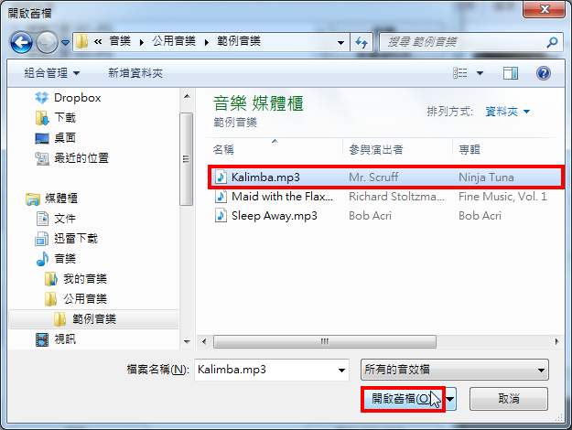The height and width of the screenshot is (430, 572).
Task: Select 桌面 in the navigation pane
Action: tap(56, 138)
